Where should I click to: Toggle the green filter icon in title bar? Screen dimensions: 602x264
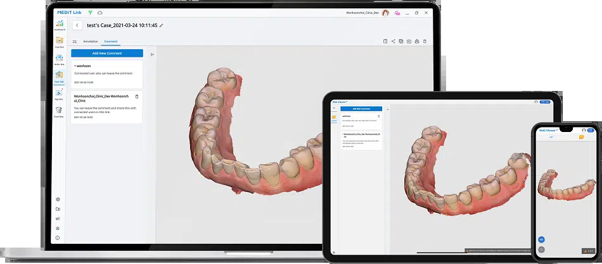(90, 13)
